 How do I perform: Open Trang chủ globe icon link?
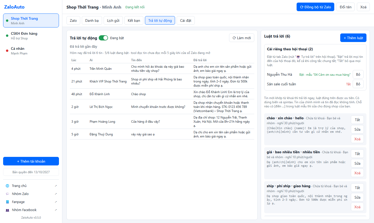tap(7, 186)
